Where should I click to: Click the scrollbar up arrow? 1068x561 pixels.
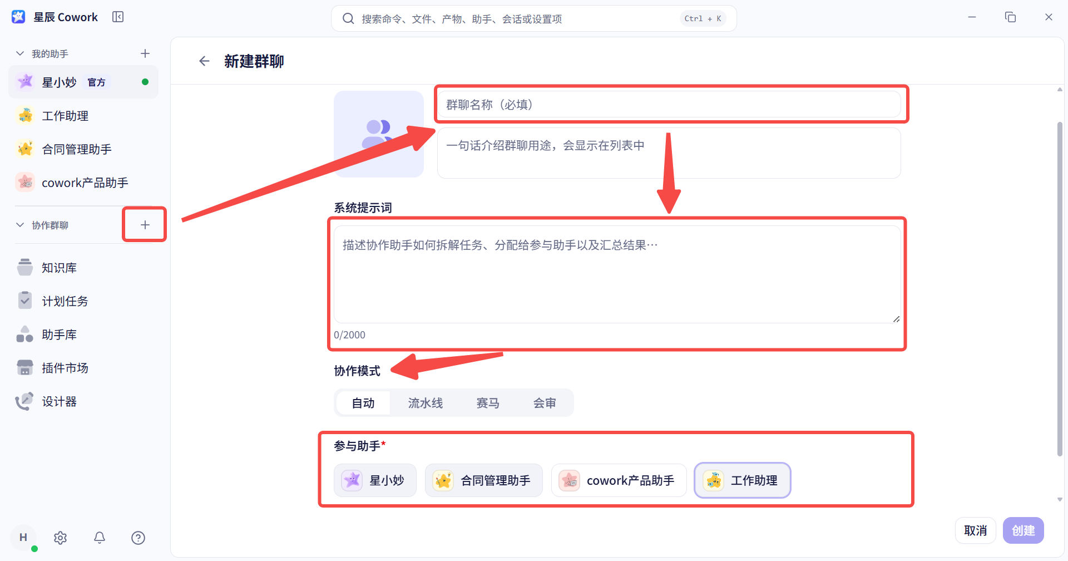pyautogui.click(x=1060, y=89)
